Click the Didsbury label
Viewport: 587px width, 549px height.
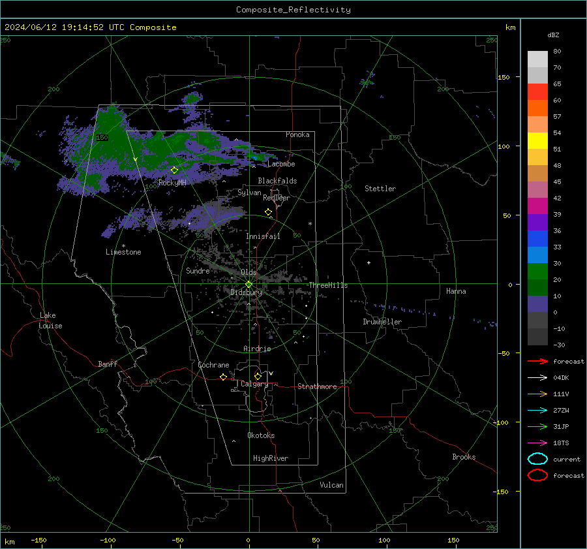(247, 292)
